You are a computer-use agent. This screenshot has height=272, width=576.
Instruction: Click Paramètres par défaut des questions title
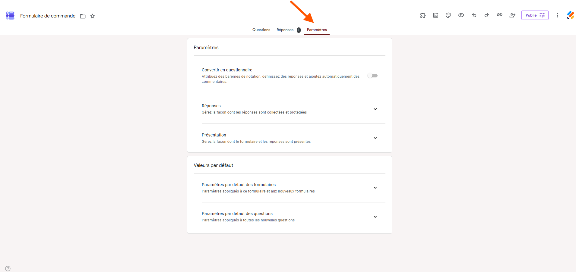tap(237, 214)
